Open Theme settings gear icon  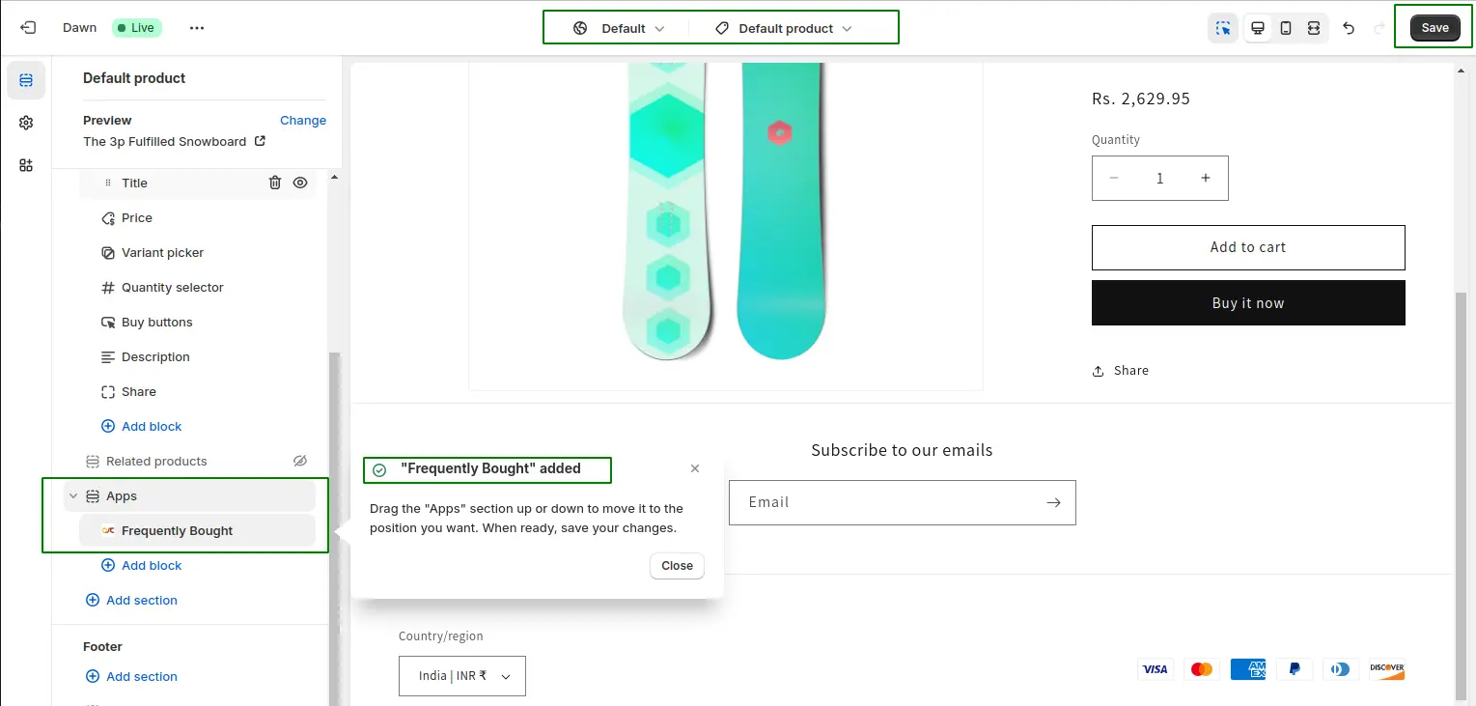(x=26, y=123)
